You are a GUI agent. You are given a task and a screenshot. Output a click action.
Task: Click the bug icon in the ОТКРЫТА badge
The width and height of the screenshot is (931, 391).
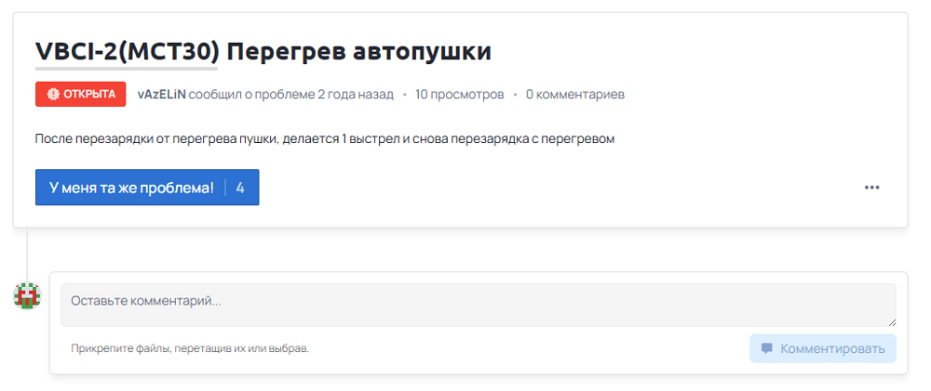click(53, 94)
